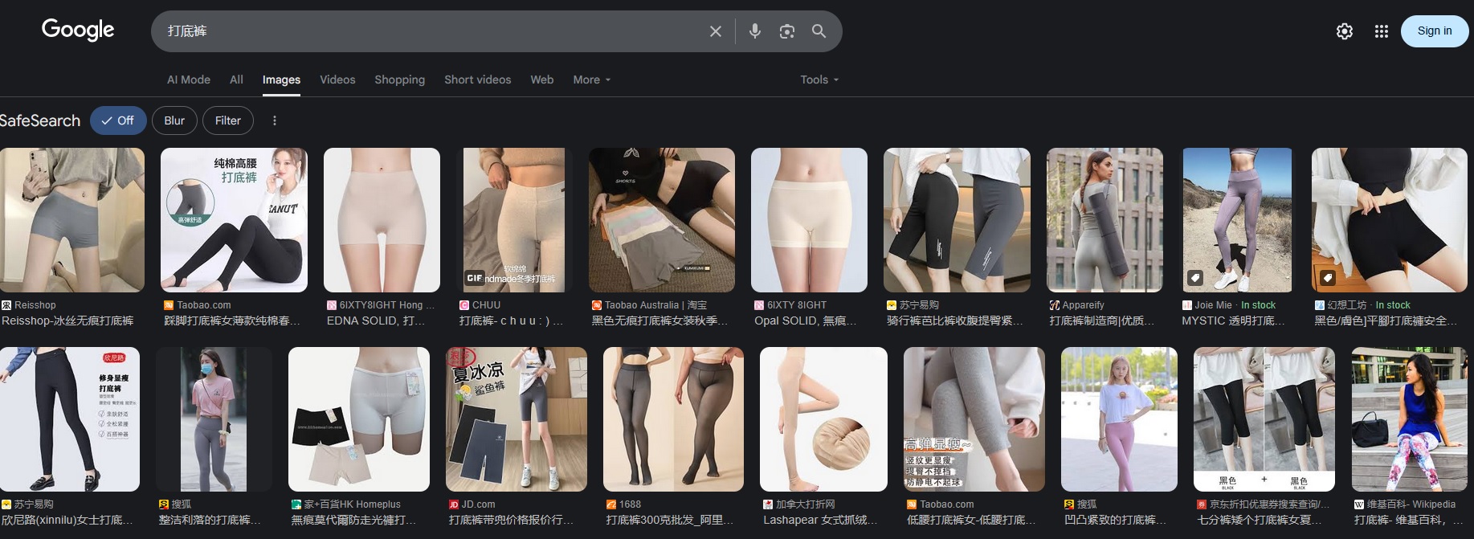Submit search with magnifier icon
The width and height of the screenshot is (1474, 539).
click(x=819, y=31)
